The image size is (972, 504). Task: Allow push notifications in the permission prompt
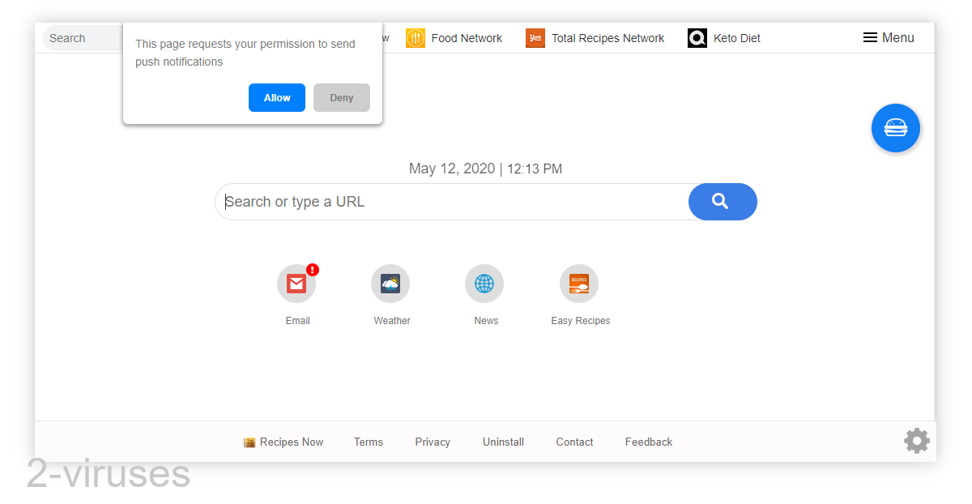point(277,97)
